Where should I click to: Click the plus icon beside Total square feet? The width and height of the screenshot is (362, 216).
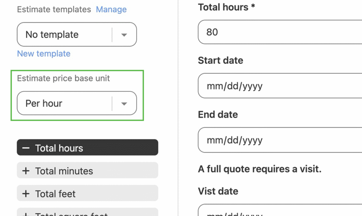(26, 214)
